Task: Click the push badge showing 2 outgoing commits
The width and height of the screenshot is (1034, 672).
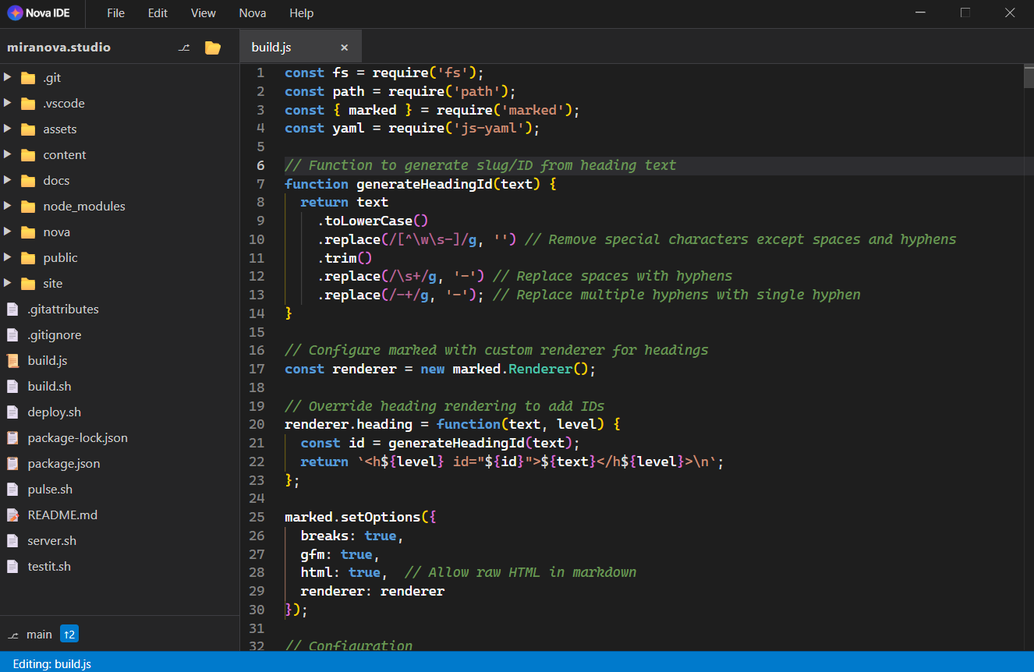Action: point(69,634)
